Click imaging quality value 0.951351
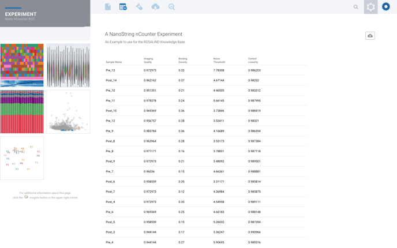Viewport: 397px width, 248px height. click(x=150, y=91)
